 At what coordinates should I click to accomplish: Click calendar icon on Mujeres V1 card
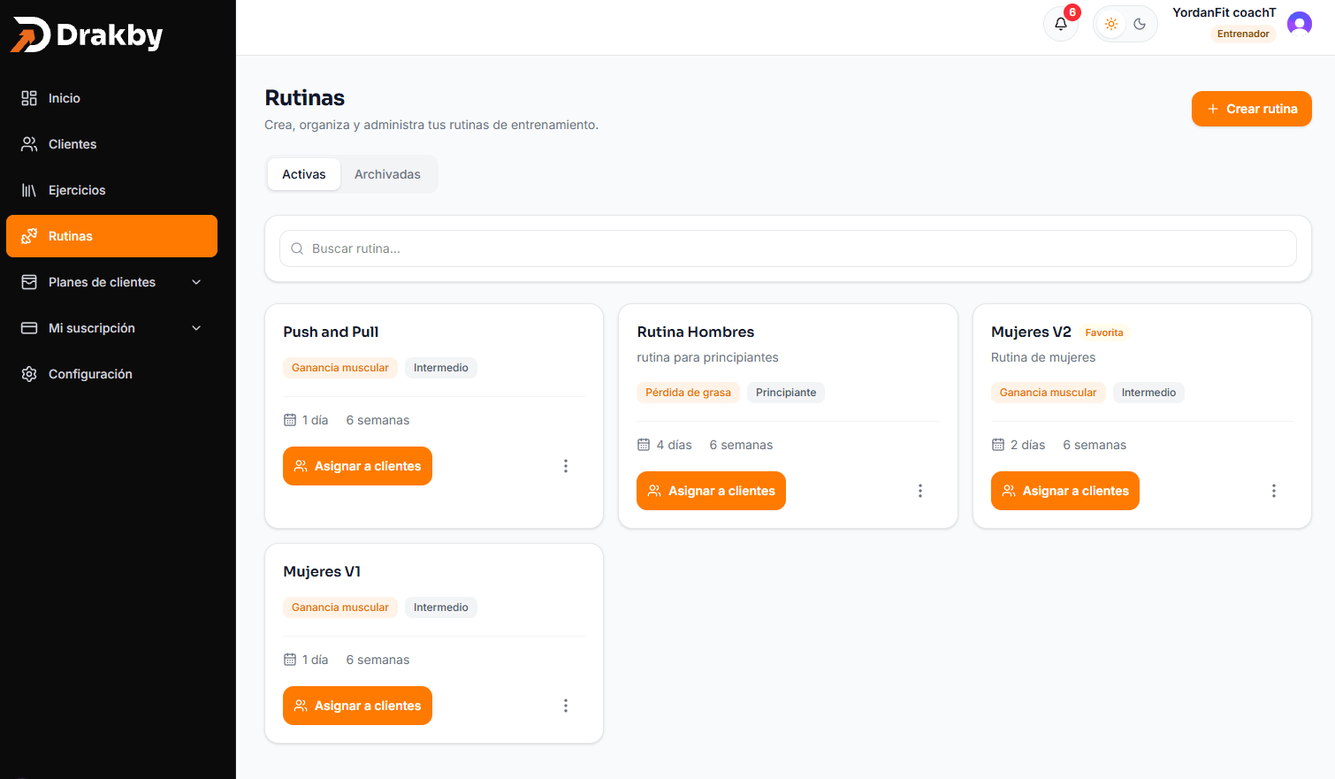[290, 660]
